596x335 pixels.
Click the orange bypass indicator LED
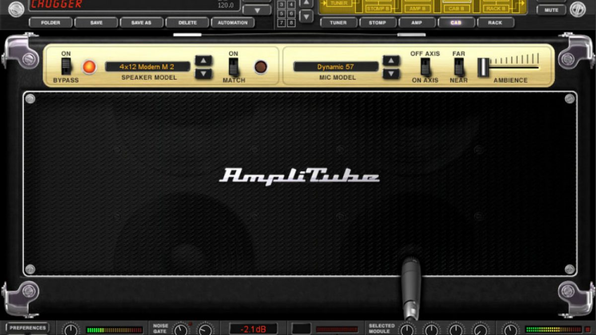tap(89, 67)
